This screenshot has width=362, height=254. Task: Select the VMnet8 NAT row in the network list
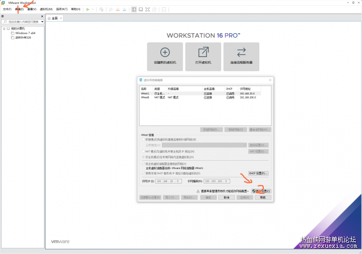pos(201,97)
